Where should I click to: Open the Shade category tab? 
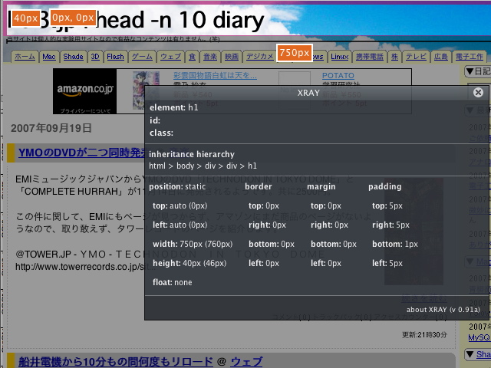pyautogui.click(x=74, y=57)
